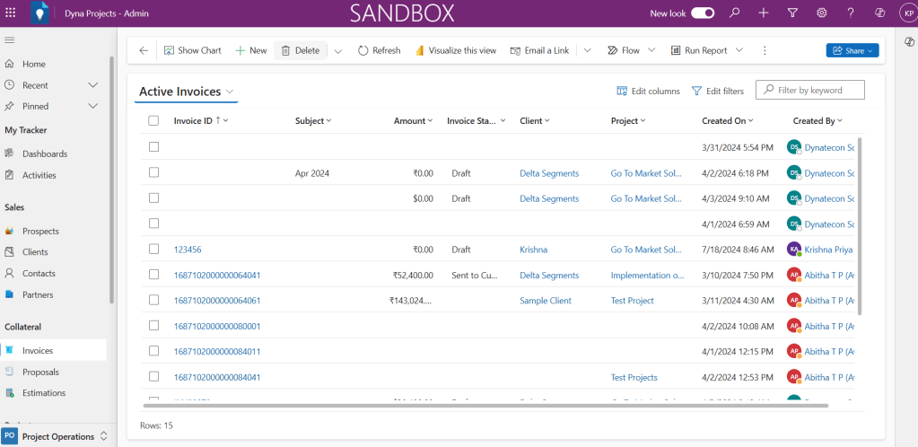Click the Share button
Image resolution: width=918 pixels, height=447 pixels.
tap(852, 50)
